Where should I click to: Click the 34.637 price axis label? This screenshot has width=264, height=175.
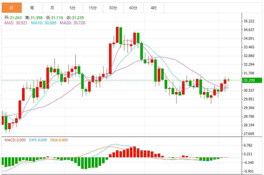[x=249, y=30]
